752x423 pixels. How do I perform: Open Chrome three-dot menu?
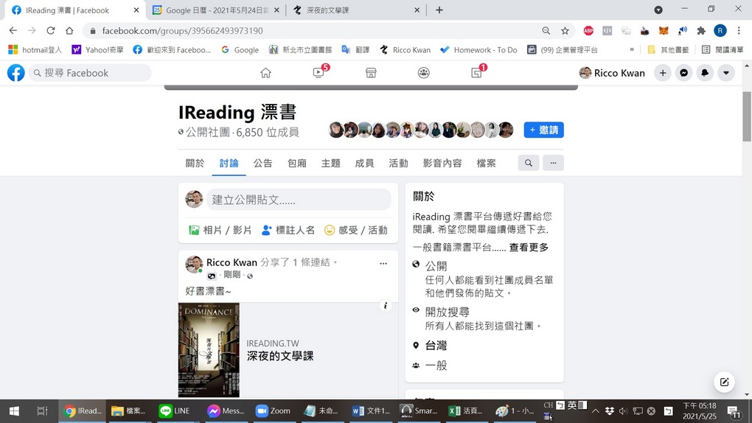coord(739,31)
